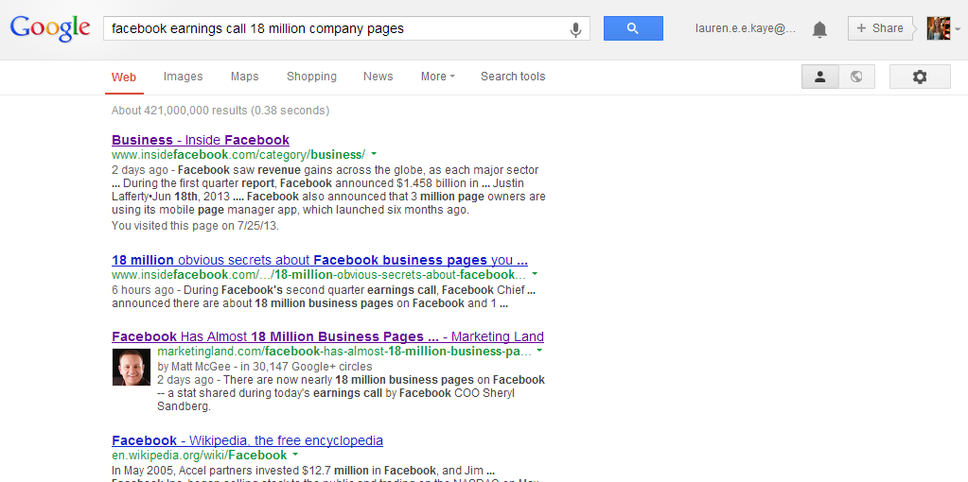This screenshot has height=482, width=968.
Task: Toggle global results globe icon
Action: click(856, 77)
